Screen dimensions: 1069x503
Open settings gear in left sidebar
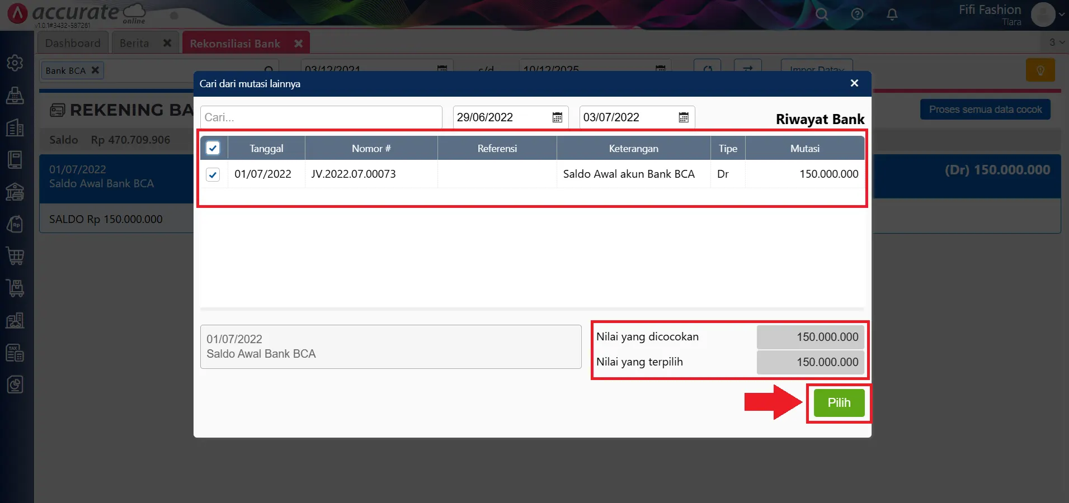click(x=15, y=63)
